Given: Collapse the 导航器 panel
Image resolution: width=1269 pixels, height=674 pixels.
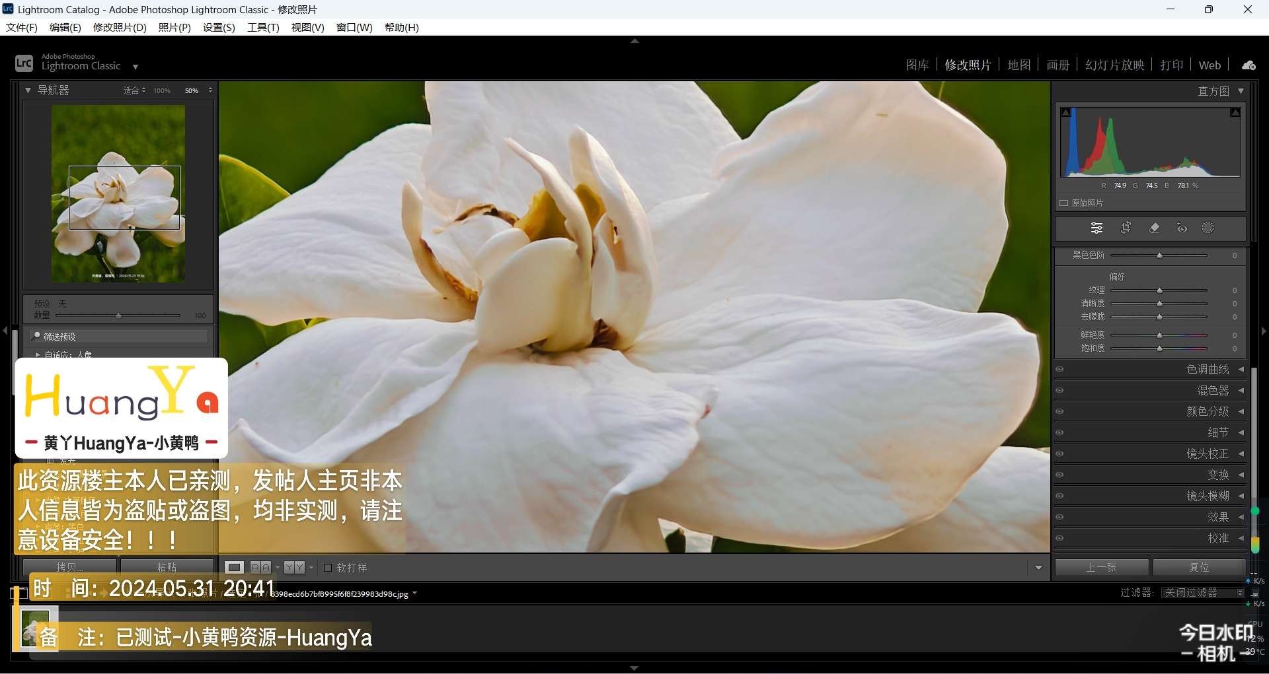Looking at the screenshot, I should (28, 90).
